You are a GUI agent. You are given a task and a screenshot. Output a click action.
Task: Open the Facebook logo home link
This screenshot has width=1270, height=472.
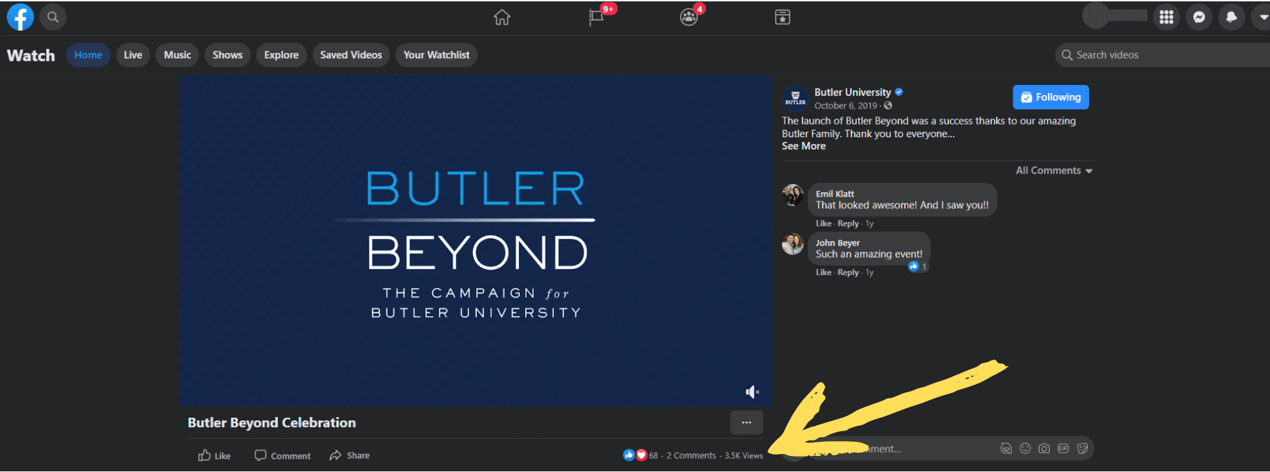(x=20, y=17)
